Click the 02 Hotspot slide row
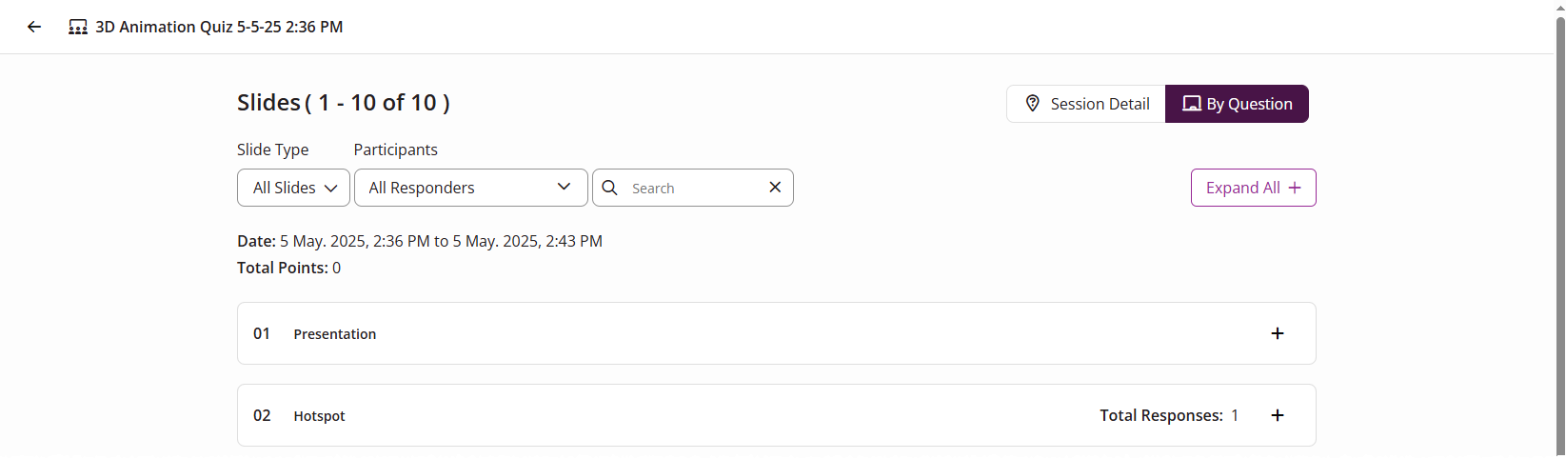 click(777, 415)
